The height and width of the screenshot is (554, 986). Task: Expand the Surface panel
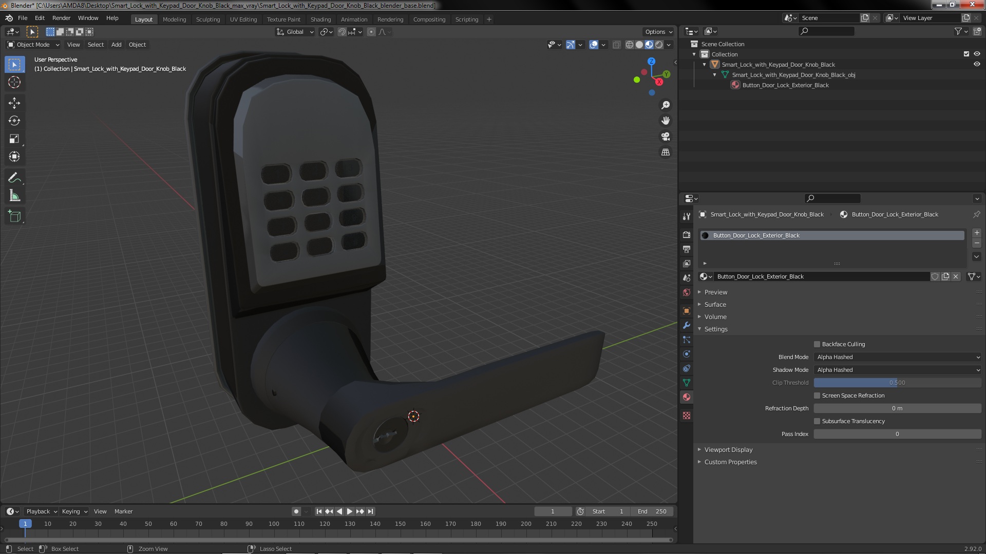coord(715,305)
